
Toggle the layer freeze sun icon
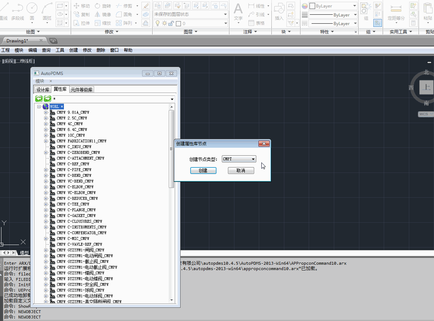pyautogui.click(x=164, y=23)
